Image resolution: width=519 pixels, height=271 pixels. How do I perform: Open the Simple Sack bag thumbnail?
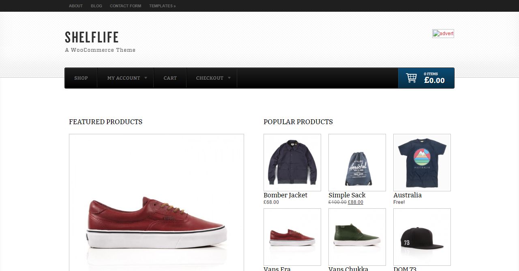pyautogui.click(x=357, y=163)
